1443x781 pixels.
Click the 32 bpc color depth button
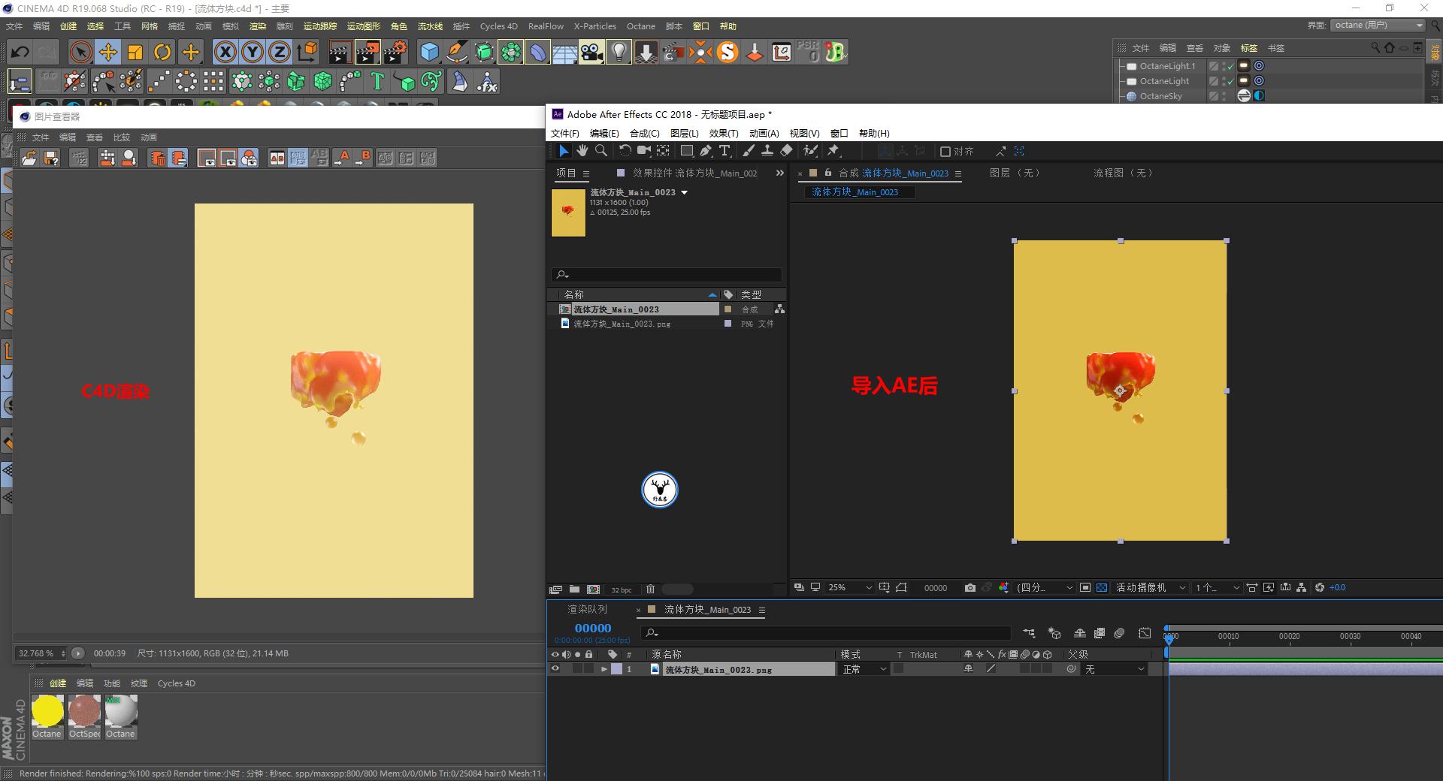[621, 590]
